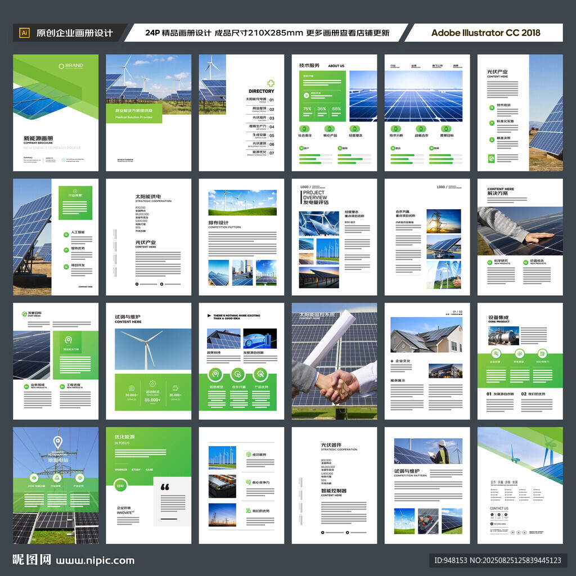Click the green square icon under 精准决策
The width and height of the screenshot is (576, 576).
tap(491, 159)
